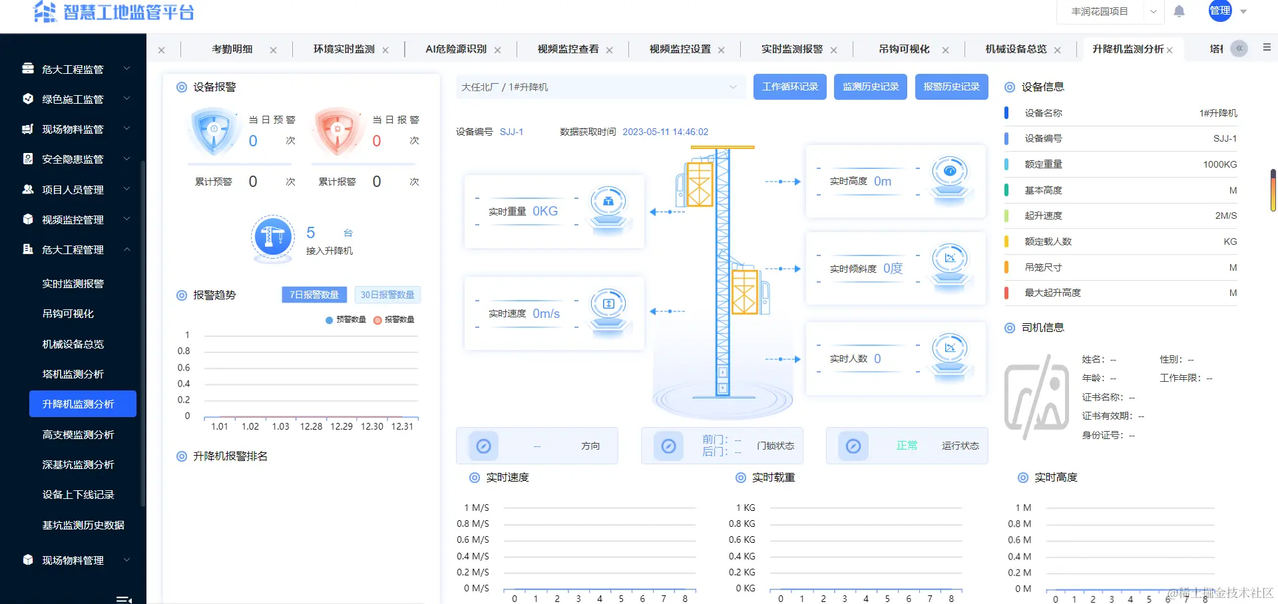Switch to the 吊钩可视化 tab
This screenshot has height=604, width=1278.
coord(904,49)
